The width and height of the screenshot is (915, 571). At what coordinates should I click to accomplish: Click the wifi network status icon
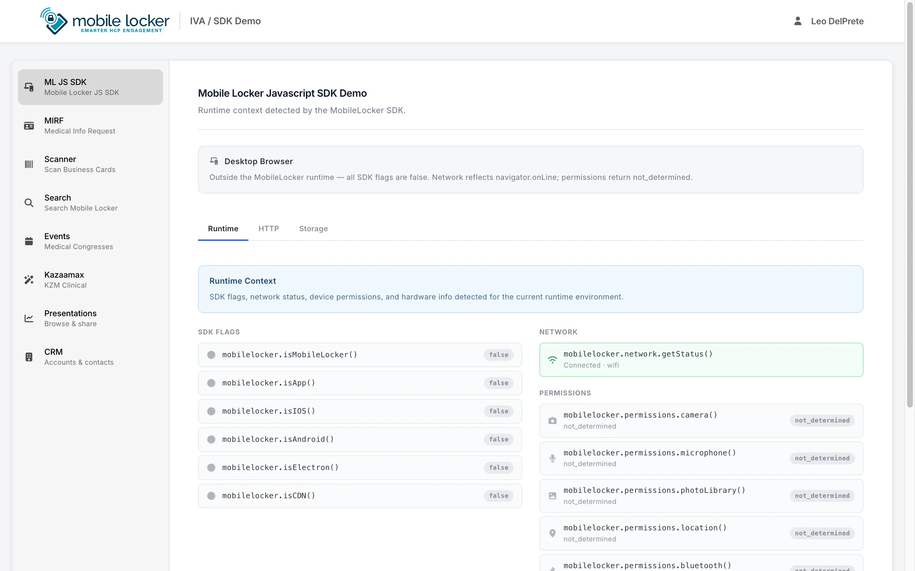coord(553,359)
